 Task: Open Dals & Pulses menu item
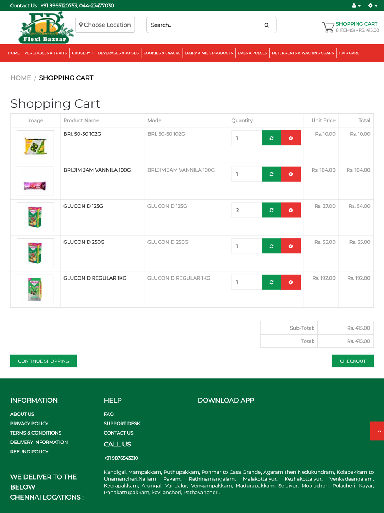[x=252, y=53]
